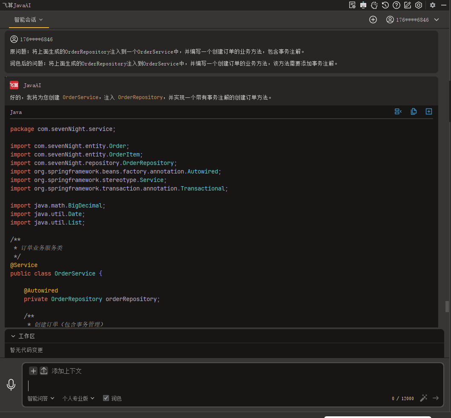Click the OrderService highlighted word in reply

click(x=80, y=97)
